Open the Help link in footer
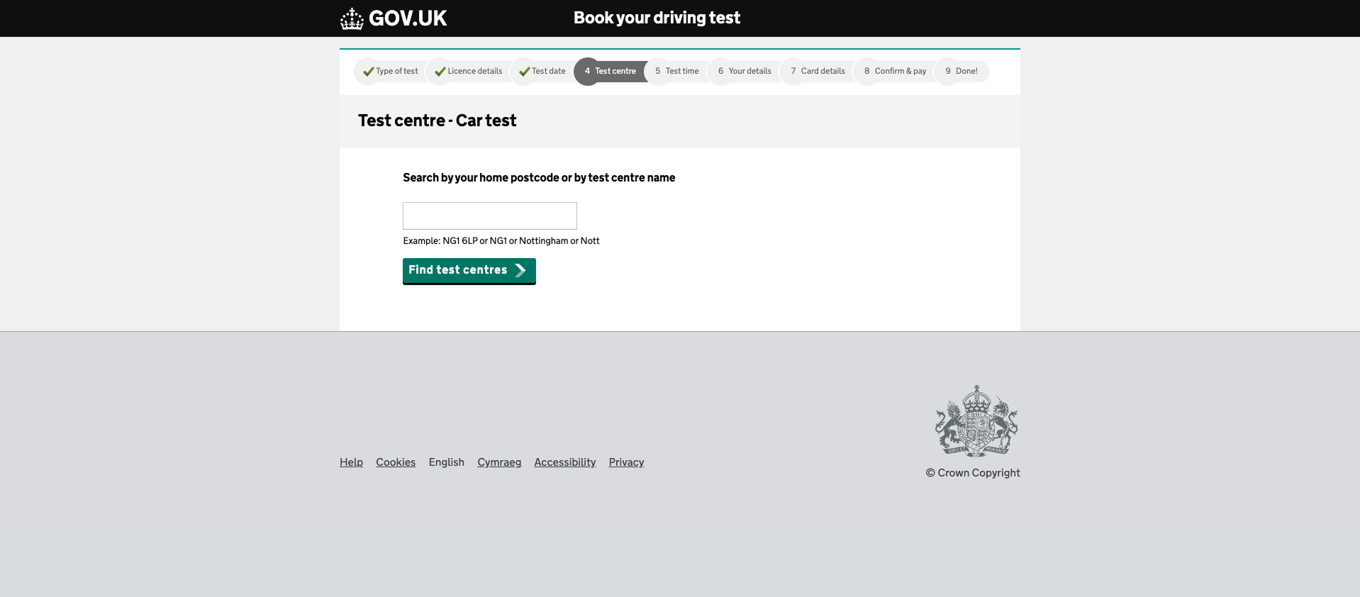The width and height of the screenshot is (1360, 597). [351, 462]
